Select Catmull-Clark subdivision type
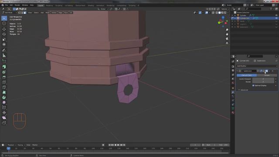 pyautogui.click(x=246, y=75)
